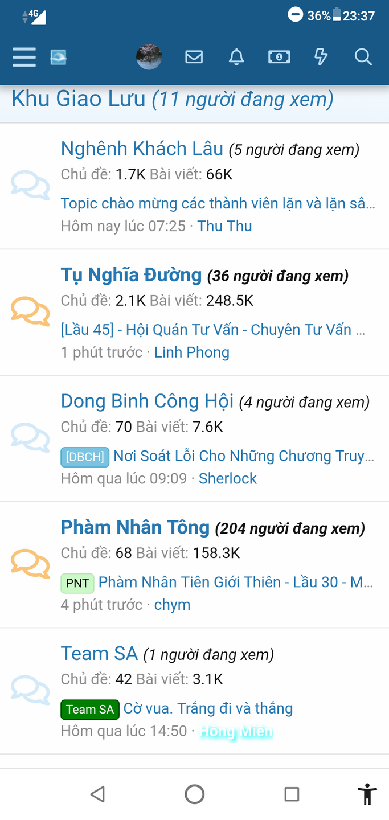Open the wallet banknote icon

[x=279, y=57]
